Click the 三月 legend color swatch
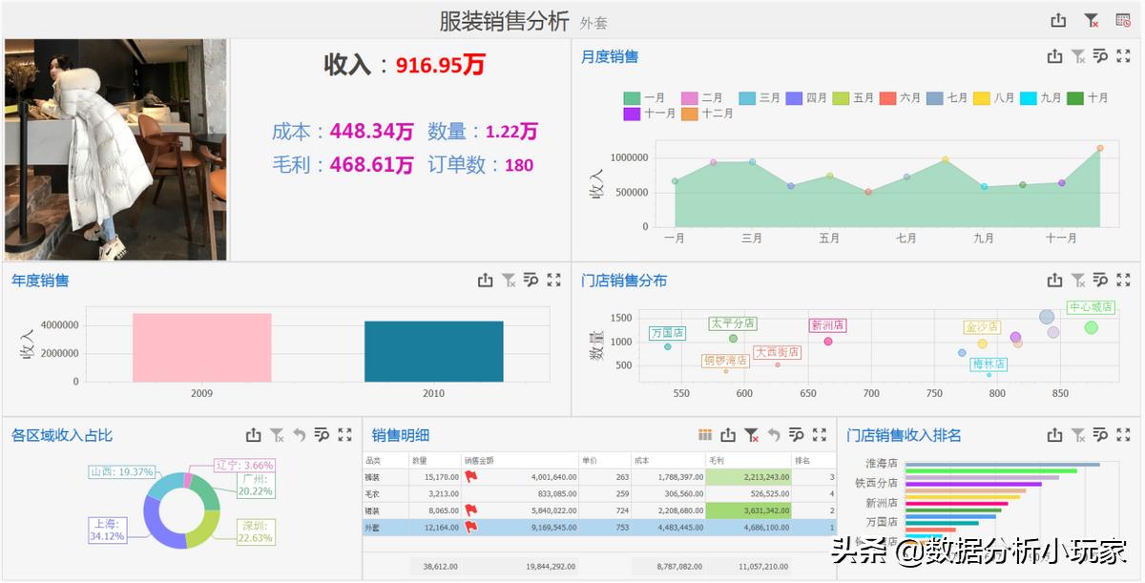The width and height of the screenshot is (1145, 583). point(747,96)
